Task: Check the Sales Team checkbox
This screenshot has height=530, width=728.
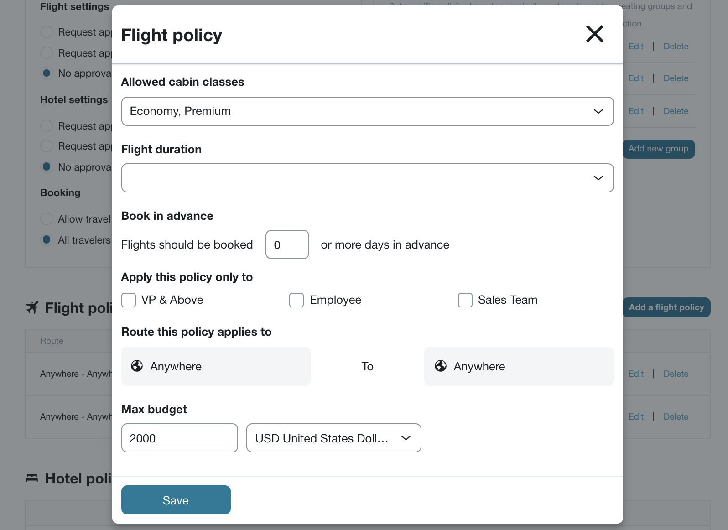Action: [465, 300]
